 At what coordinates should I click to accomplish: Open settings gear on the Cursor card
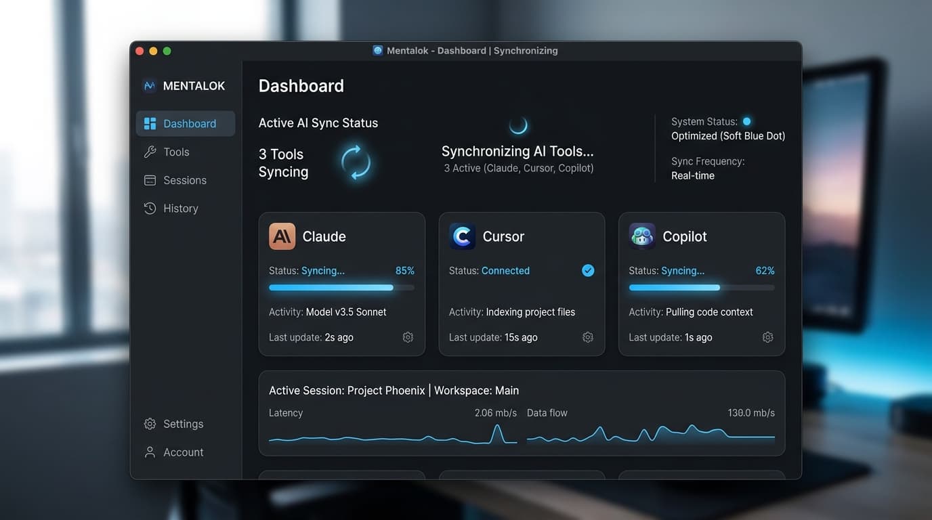coord(588,337)
